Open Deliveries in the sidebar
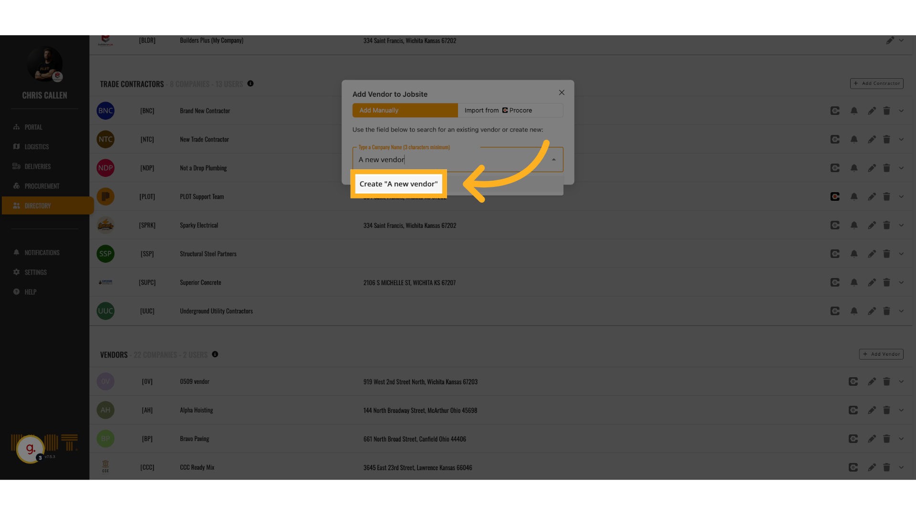The height and width of the screenshot is (515, 916). tap(37, 166)
